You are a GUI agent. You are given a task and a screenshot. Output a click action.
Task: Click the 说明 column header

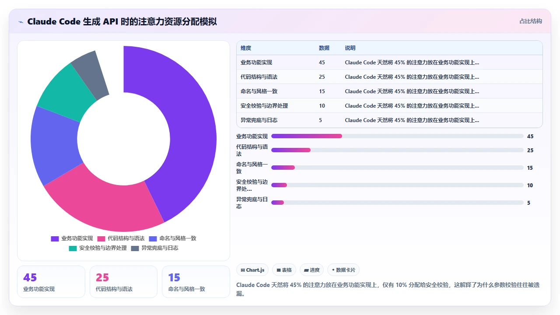pyautogui.click(x=350, y=48)
